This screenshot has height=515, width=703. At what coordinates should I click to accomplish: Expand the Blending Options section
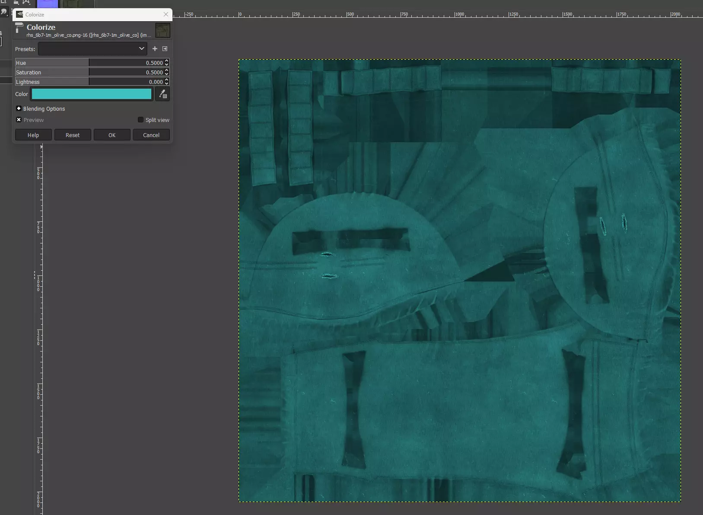pos(19,109)
